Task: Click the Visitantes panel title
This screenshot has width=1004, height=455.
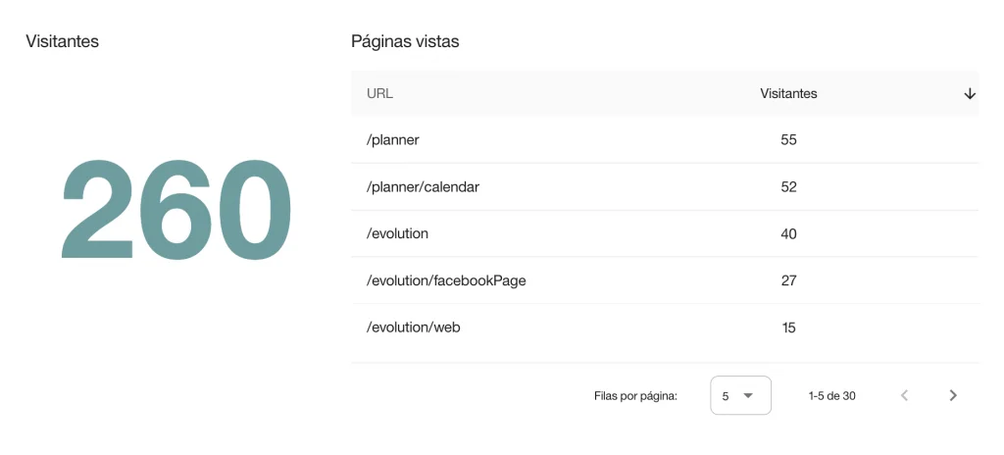Action: 62,41
